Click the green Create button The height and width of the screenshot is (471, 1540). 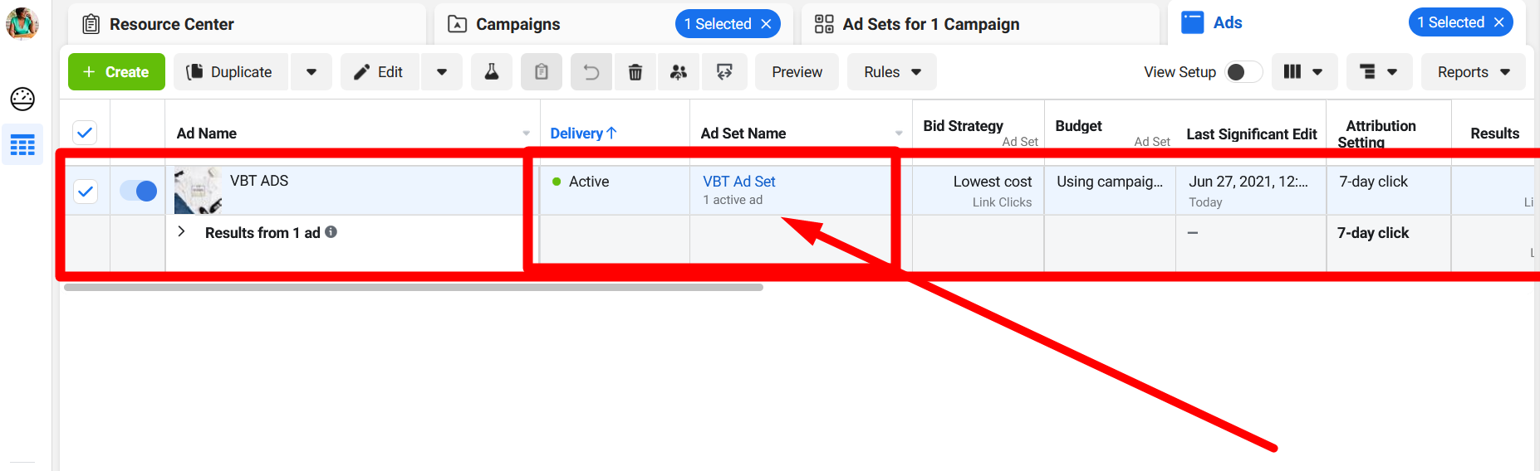pos(116,72)
